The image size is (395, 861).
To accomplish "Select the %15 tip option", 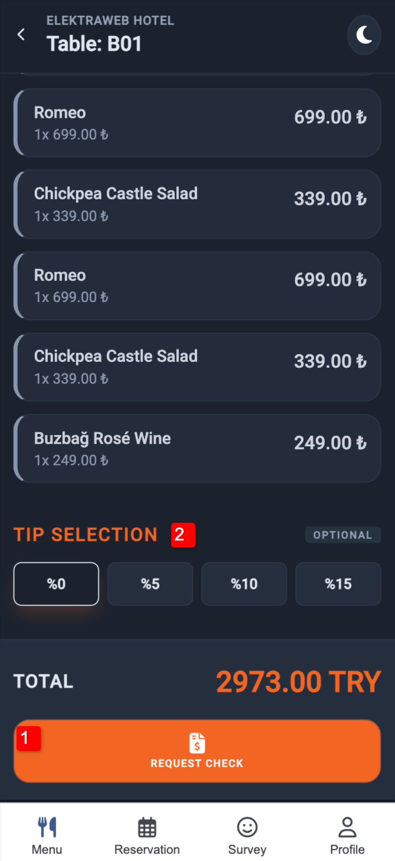I will (x=338, y=584).
